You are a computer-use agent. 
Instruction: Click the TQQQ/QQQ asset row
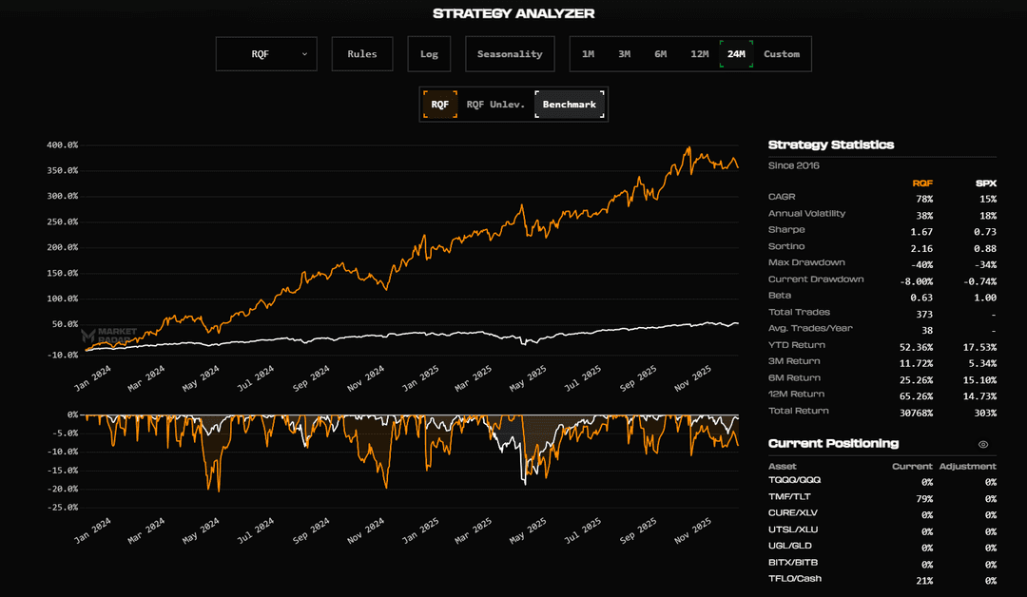(x=794, y=480)
